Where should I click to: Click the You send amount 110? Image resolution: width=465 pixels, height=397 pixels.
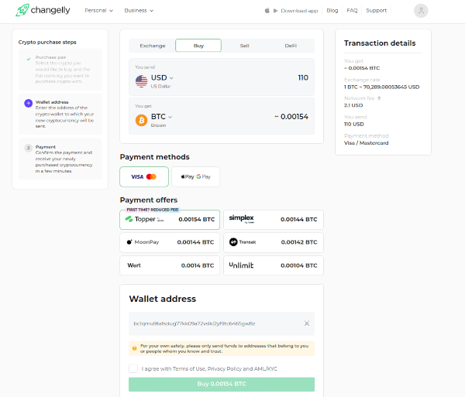coord(303,78)
